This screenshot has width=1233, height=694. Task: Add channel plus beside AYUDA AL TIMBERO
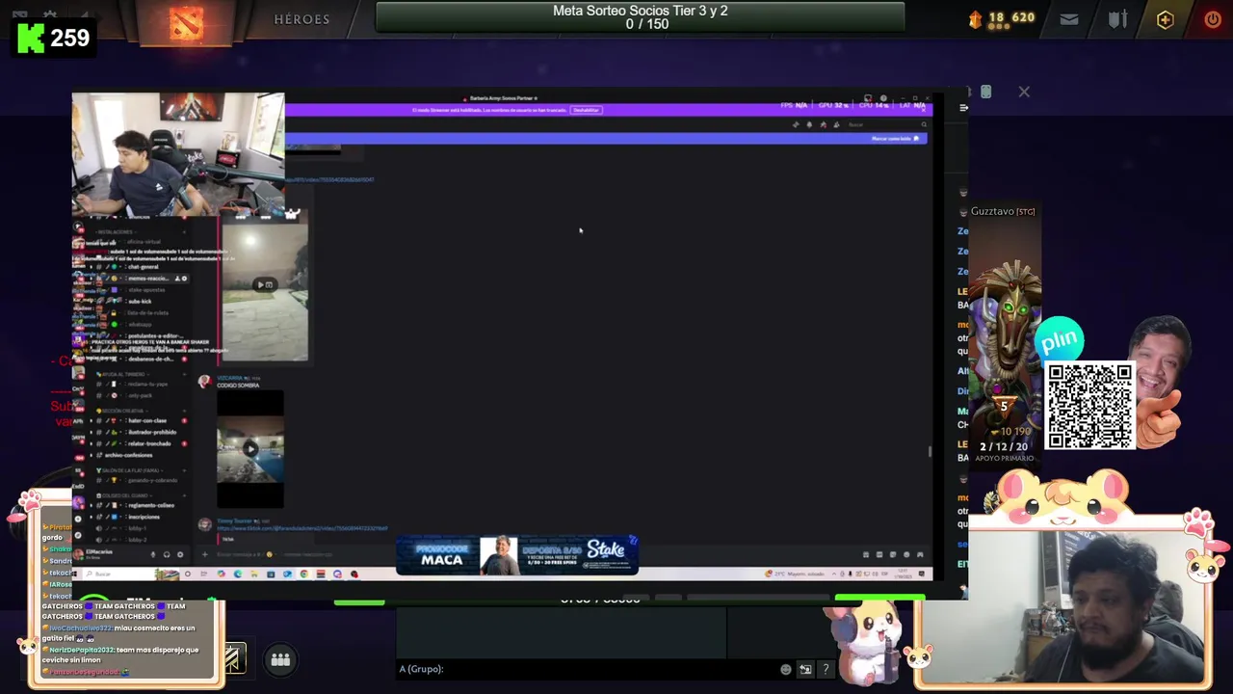(x=184, y=374)
